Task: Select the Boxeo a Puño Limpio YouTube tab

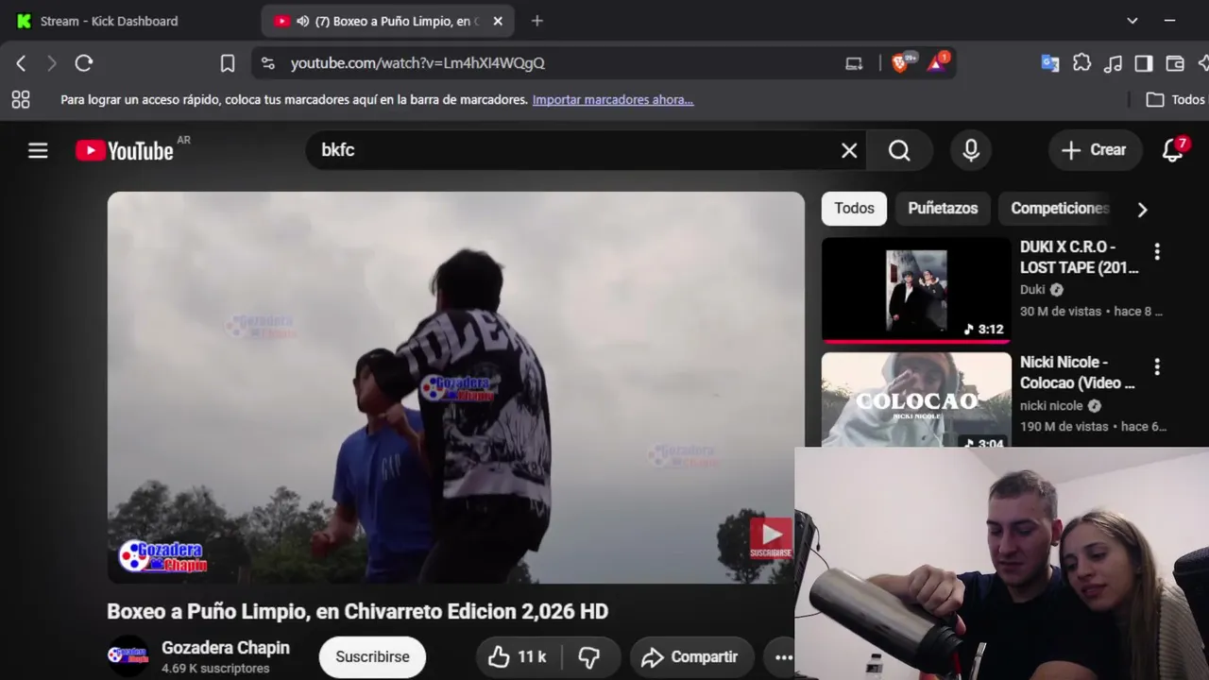Action: 388,21
